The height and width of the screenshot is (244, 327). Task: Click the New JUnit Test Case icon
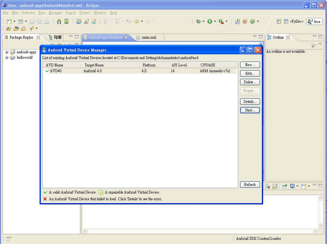point(86,21)
